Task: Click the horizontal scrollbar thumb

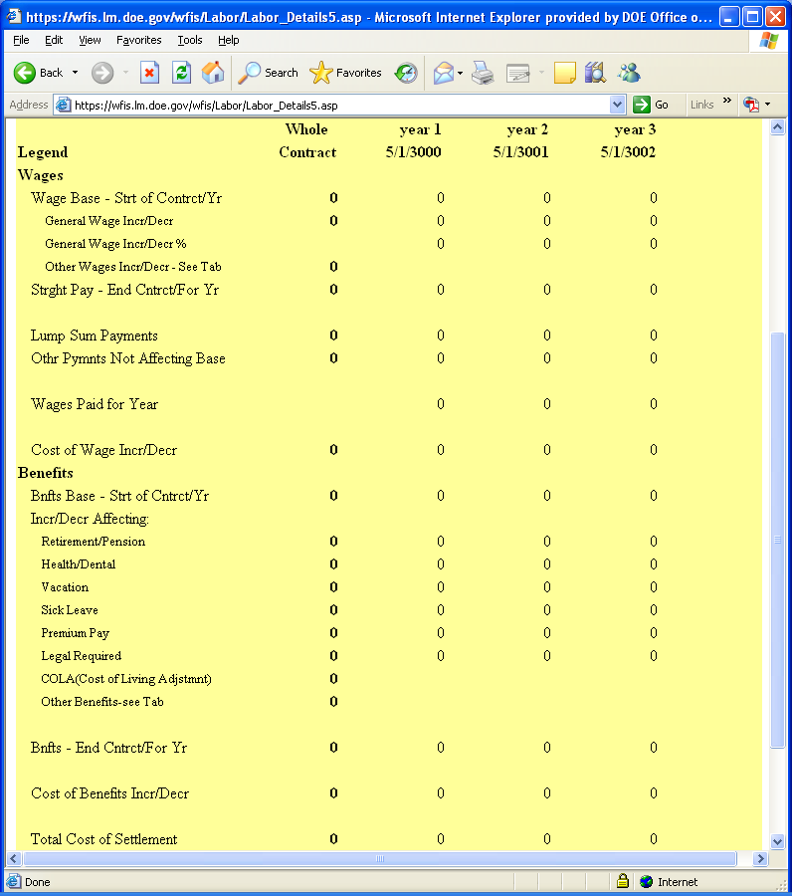Action: click(x=380, y=858)
